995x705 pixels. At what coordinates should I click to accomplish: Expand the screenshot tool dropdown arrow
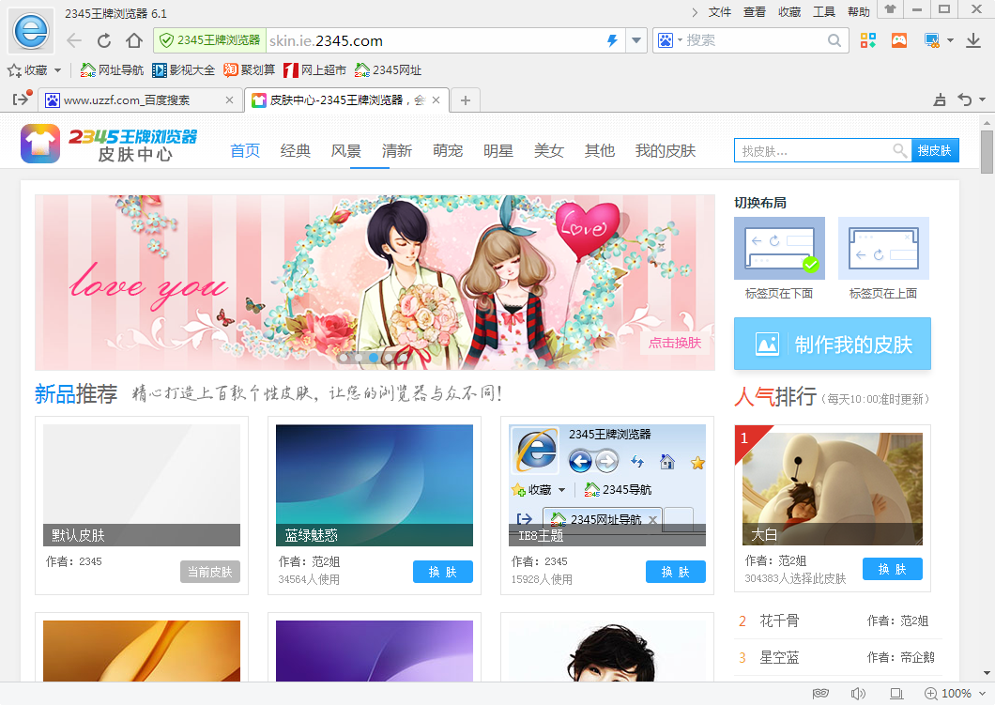(x=950, y=40)
